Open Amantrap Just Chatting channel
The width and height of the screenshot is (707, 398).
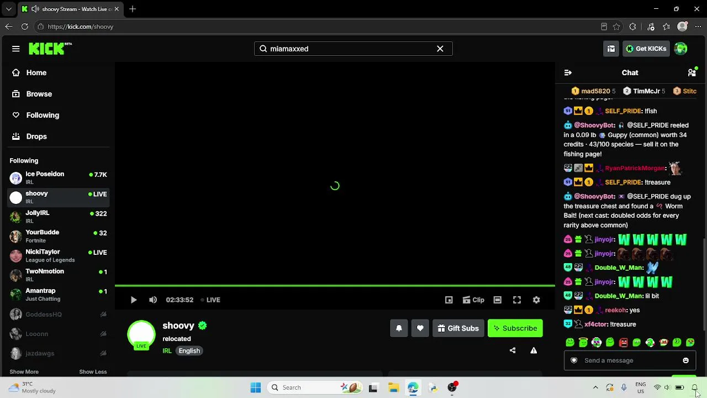click(x=59, y=295)
